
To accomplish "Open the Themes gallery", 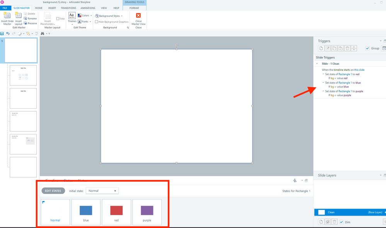I will (x=72, y=19).
